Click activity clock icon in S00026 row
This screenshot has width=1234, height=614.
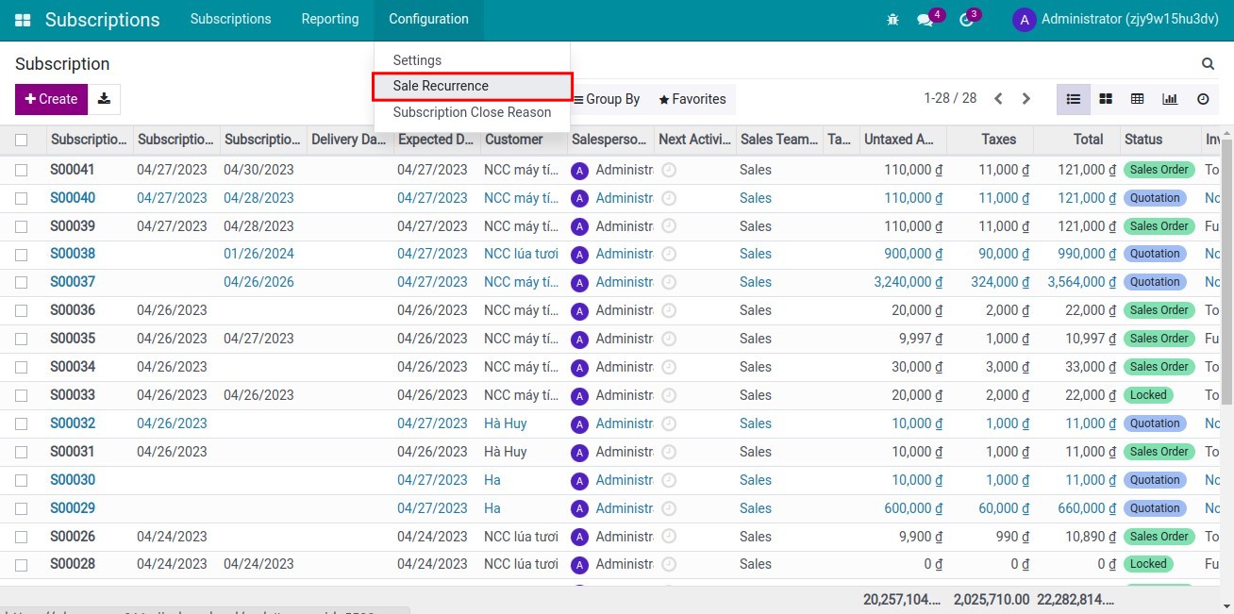[x=669, y=538]
